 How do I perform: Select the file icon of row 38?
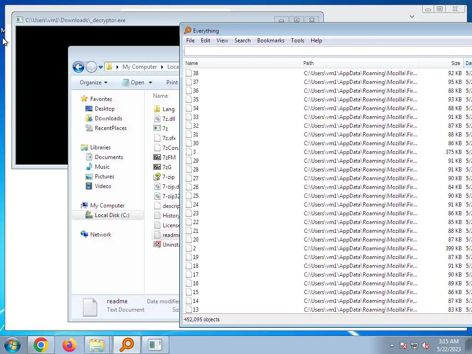pyautogui.click(x=189, y=73)
